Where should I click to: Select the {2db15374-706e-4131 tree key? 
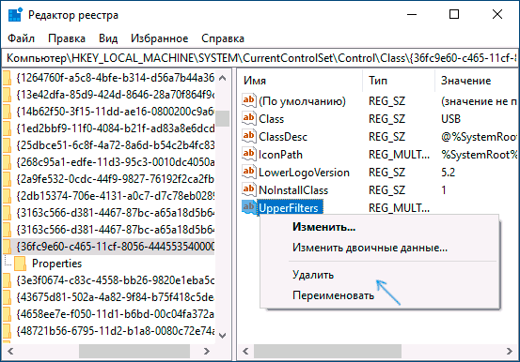[115, 196]
